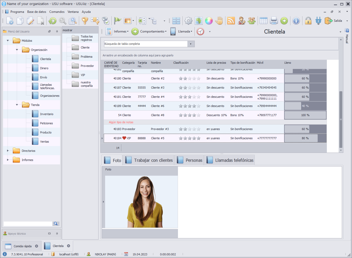352x258 pixels.
Task: Switch to the Personas tab
Action: pyautogui.click(x=189, y=160)
